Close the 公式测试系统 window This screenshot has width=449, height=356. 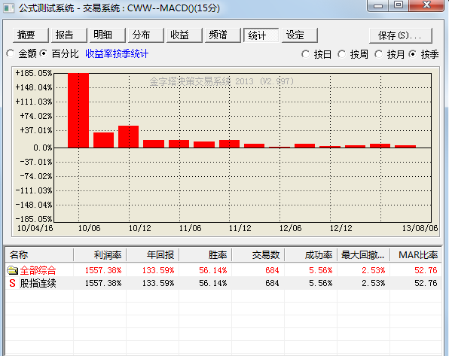(426, 5)
